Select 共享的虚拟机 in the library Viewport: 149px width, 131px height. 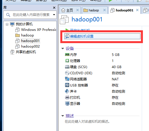click(26, 52)
